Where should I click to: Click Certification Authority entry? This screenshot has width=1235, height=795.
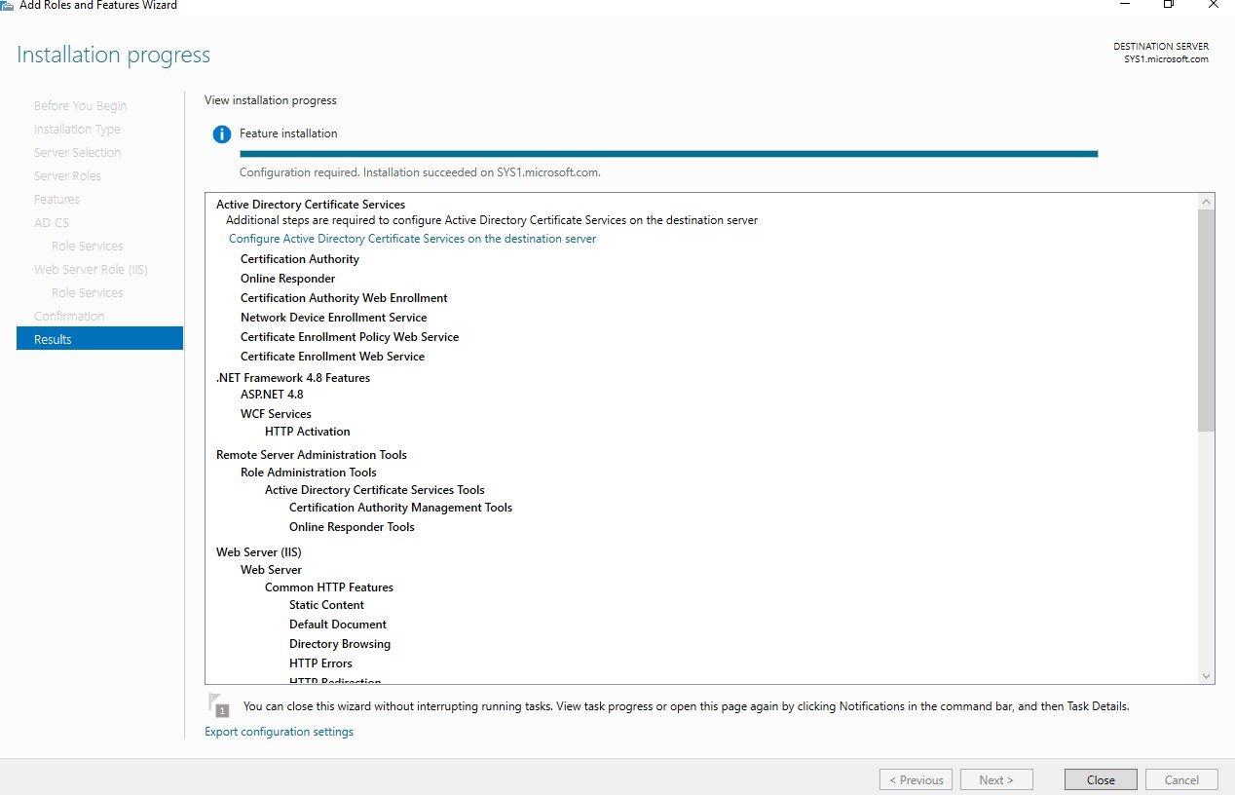(300, 259)
